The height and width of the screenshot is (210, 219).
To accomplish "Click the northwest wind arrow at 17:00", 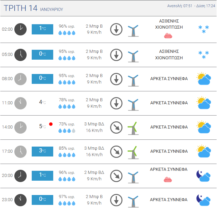I will (x=116, y=152).
